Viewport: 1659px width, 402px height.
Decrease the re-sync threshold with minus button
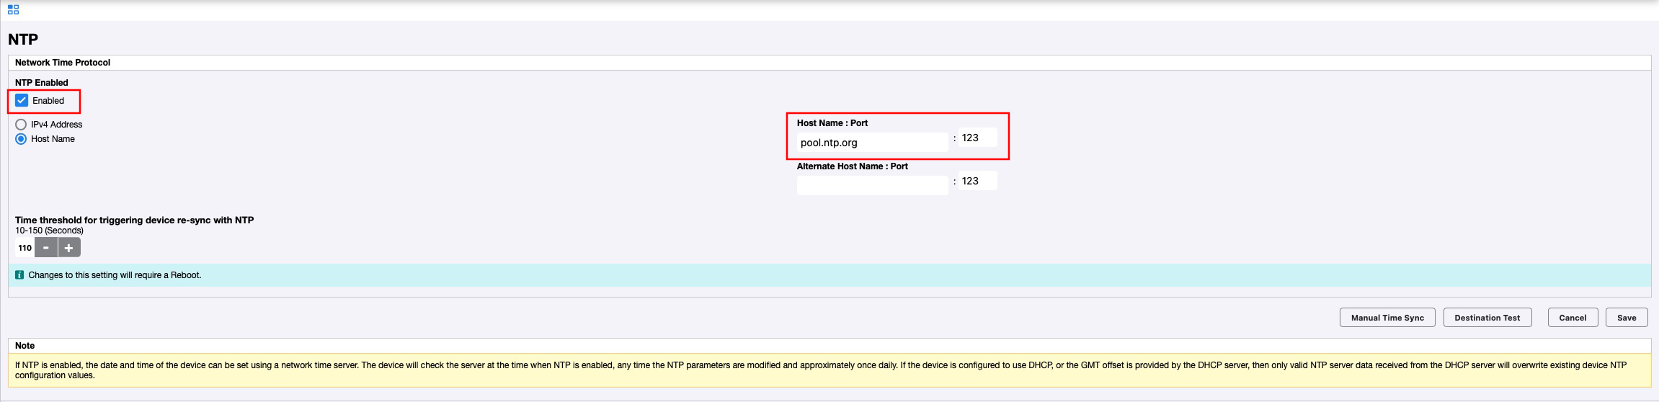point(46,248)
